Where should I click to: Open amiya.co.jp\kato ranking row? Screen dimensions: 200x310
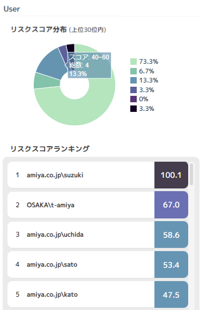[x=98, y=294]
